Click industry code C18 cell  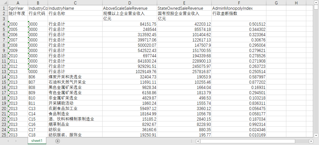click(x=38, y=135)
